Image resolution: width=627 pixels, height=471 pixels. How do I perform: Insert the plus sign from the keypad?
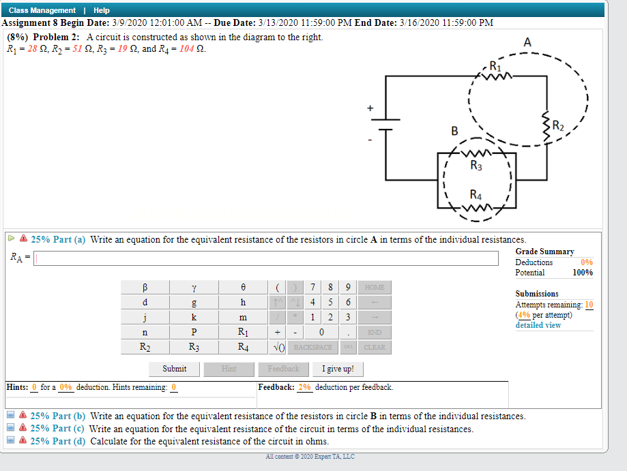[276, 332]
